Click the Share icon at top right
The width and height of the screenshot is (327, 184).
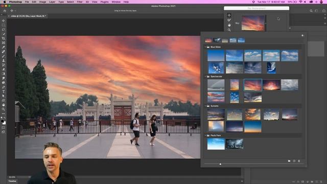[x=324, y=11]
